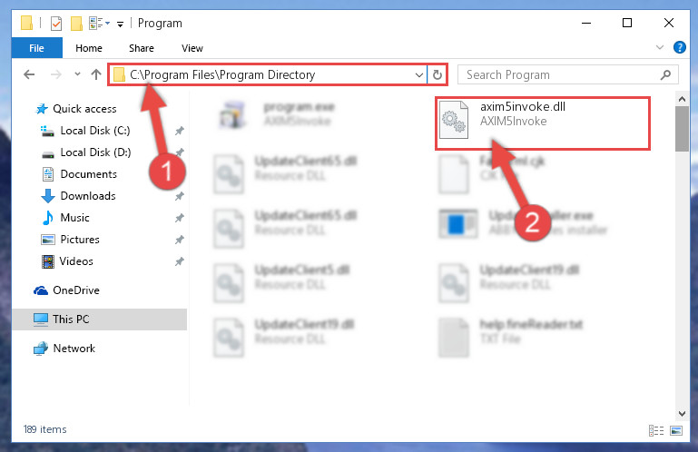Image resolution: width=698 pixels, height=452 pixels.
Task: Open the recent locations dropdown arrow
Action: coord(77,74)
